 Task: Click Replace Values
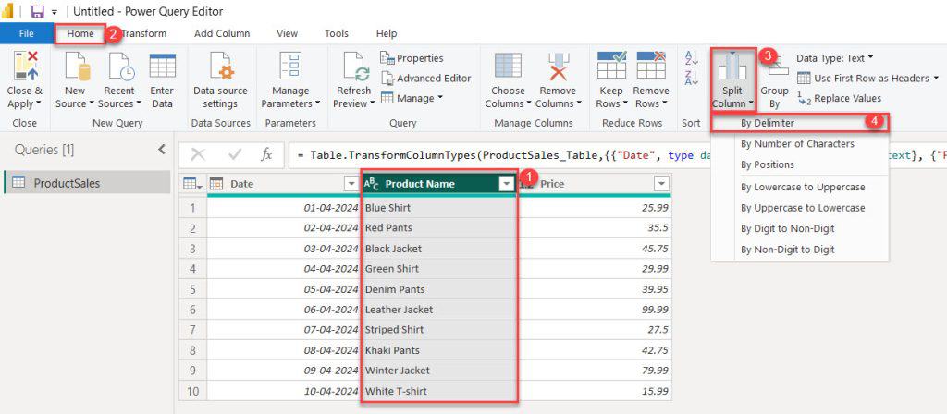coord(839,98)
